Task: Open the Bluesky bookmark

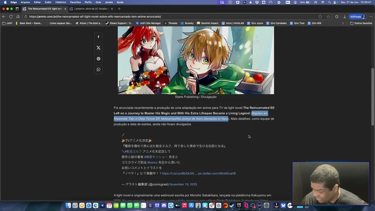Action: click(x=187, y=23)
